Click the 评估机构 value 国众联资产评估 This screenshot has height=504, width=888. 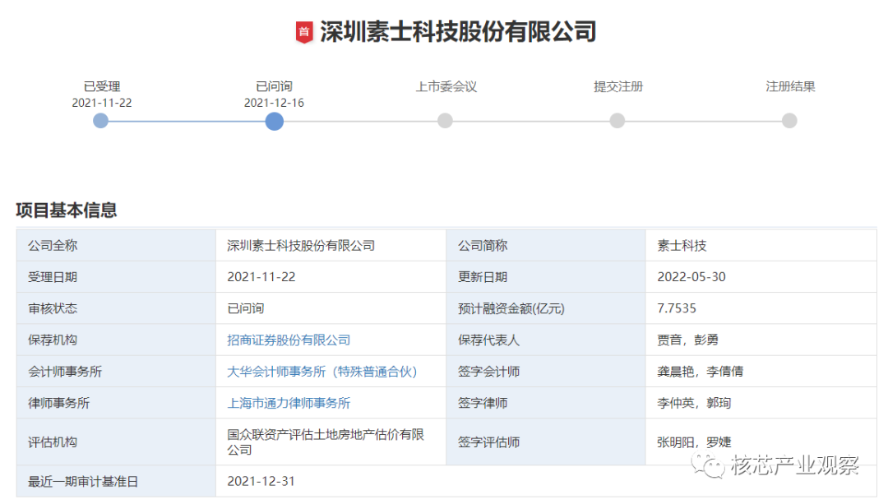click(326, 442)
